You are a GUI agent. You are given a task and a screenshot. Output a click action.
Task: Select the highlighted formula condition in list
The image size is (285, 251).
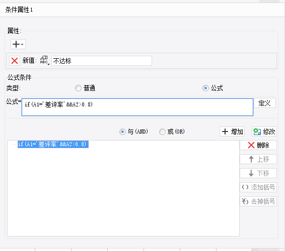[53, 144]
